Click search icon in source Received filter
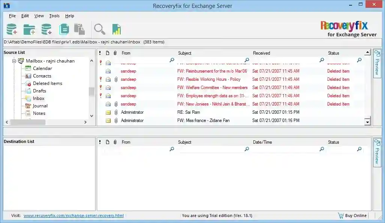The width and height of the screenshot is (385, 223). pos(322,60)
